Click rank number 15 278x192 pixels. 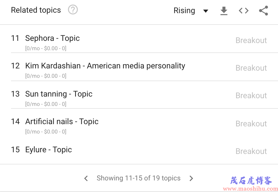15,150
